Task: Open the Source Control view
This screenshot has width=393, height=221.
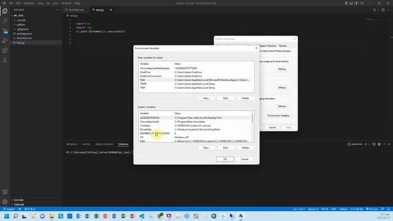Action: 5,31
